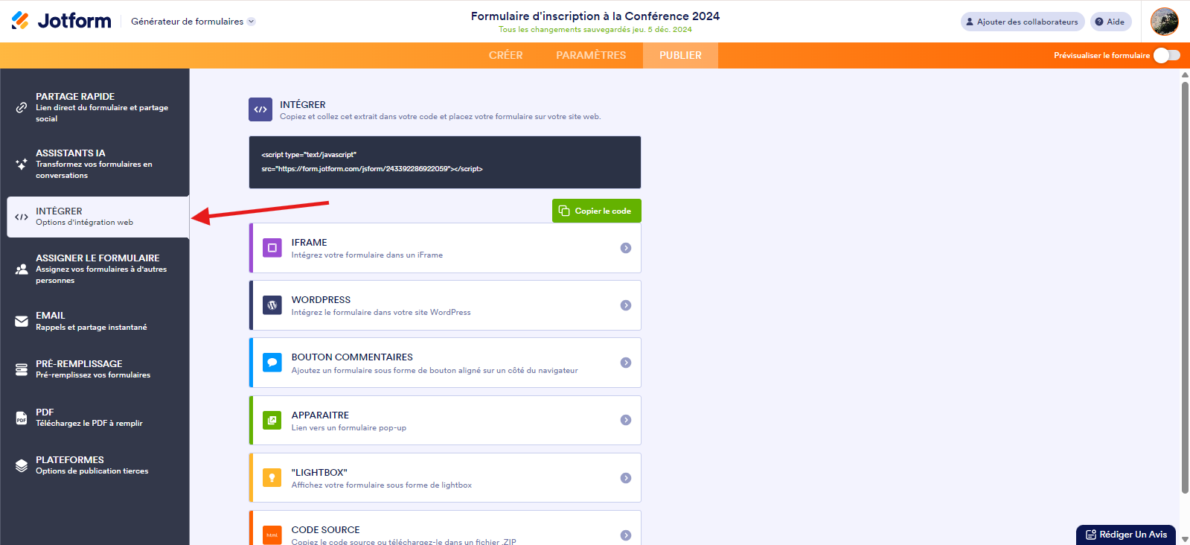
Task: Select Intégrer in the sidebar
Action: [x=97, y=217]
